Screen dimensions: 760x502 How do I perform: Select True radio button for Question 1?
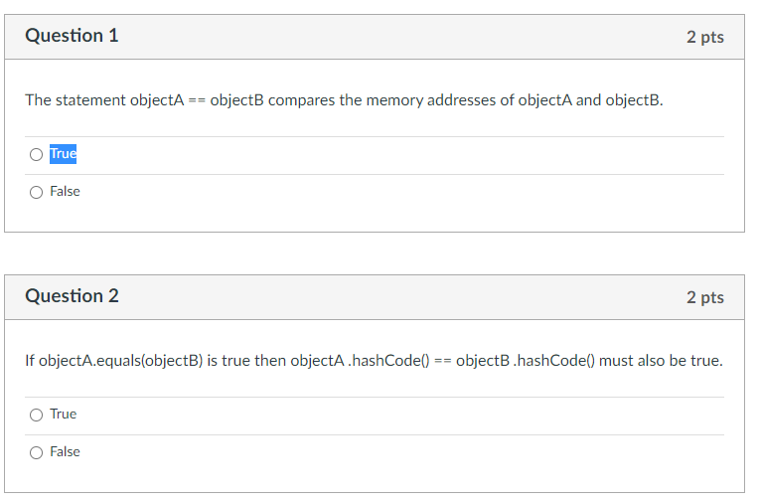(x=36, y=154)
